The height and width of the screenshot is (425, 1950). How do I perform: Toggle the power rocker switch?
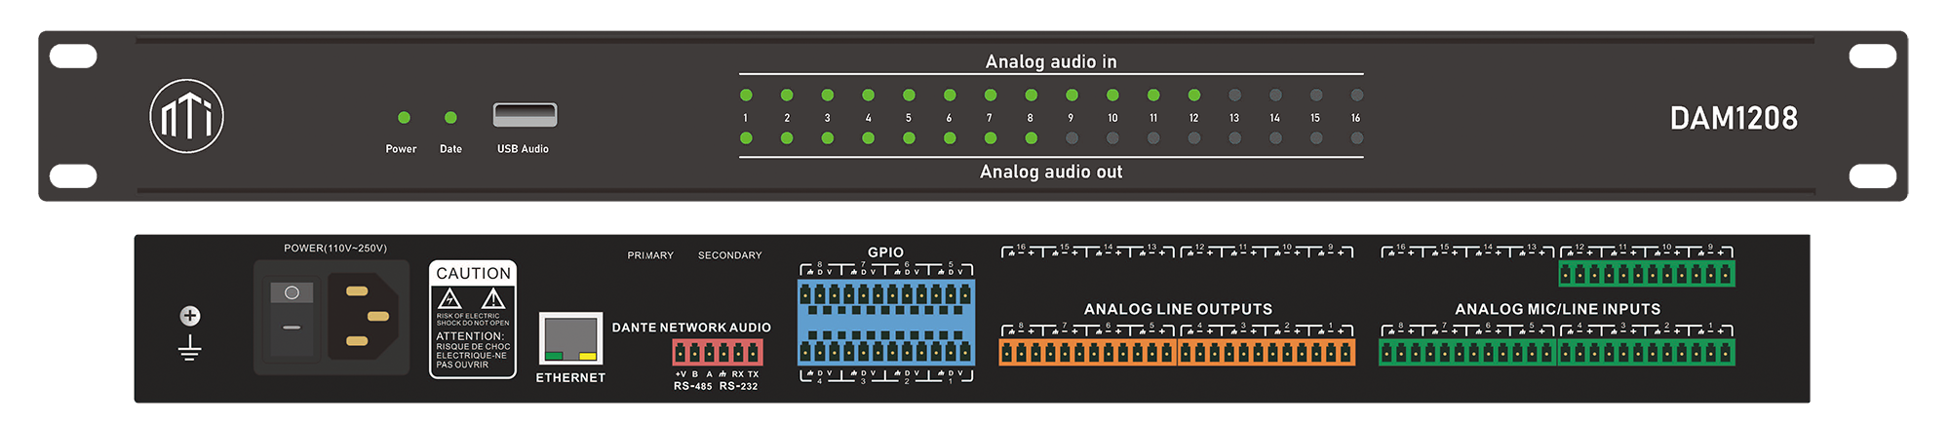pos(292,316)
